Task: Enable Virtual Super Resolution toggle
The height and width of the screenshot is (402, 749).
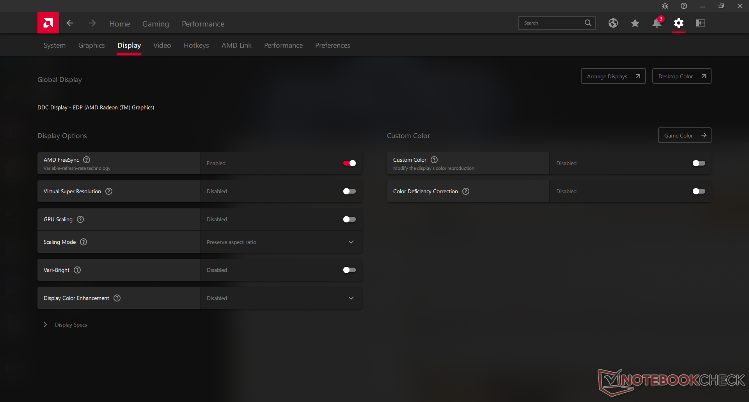Action: pyautogui.click(x=349, y=191)
